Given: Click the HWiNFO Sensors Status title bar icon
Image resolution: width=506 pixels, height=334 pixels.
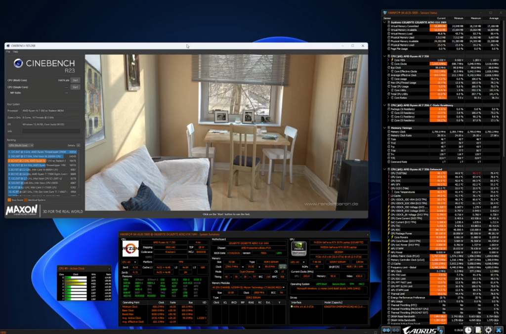Looking at the screenshot, I should tap(385, 12).
